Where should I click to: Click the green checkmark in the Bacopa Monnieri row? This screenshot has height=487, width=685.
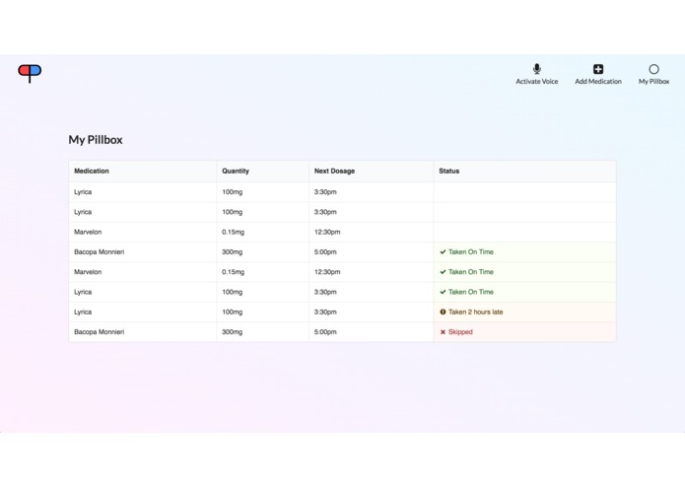coord(443,252)
